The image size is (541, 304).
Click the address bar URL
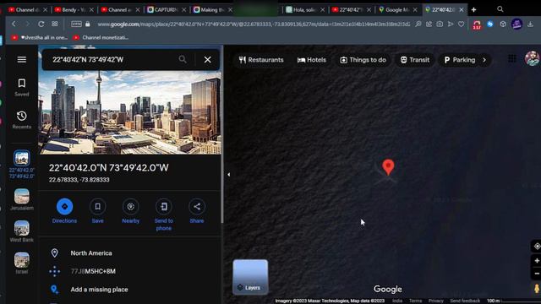pos(254,24)
